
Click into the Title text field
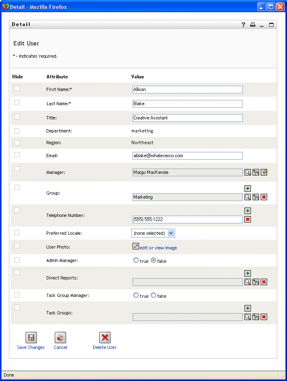tap(187, 118)
